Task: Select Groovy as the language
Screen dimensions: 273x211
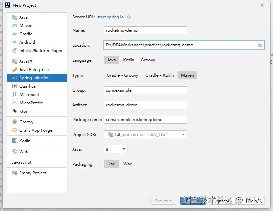Action: coord(148,60)
